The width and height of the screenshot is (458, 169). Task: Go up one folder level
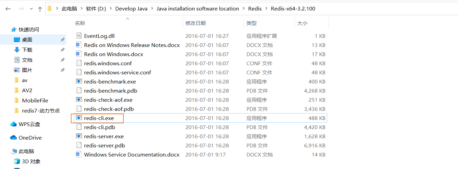coord(40,9)
